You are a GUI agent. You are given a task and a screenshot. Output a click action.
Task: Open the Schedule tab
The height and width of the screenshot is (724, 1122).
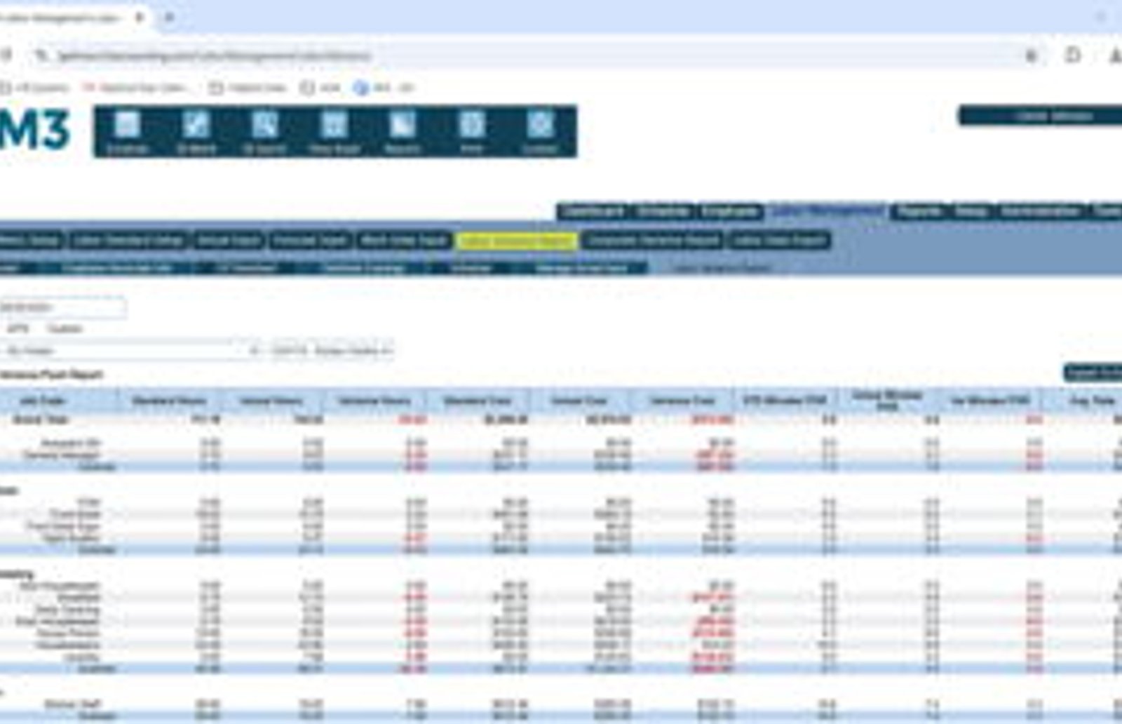[663, 211]
